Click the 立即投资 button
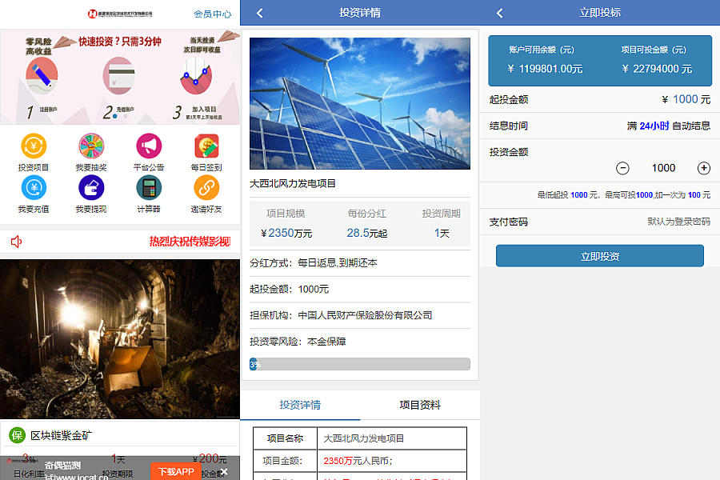 coord(600,256)
